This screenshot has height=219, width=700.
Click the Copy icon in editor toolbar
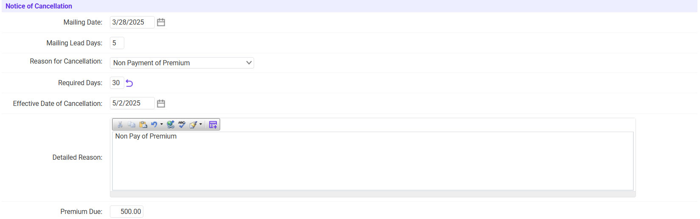point(132,125)
